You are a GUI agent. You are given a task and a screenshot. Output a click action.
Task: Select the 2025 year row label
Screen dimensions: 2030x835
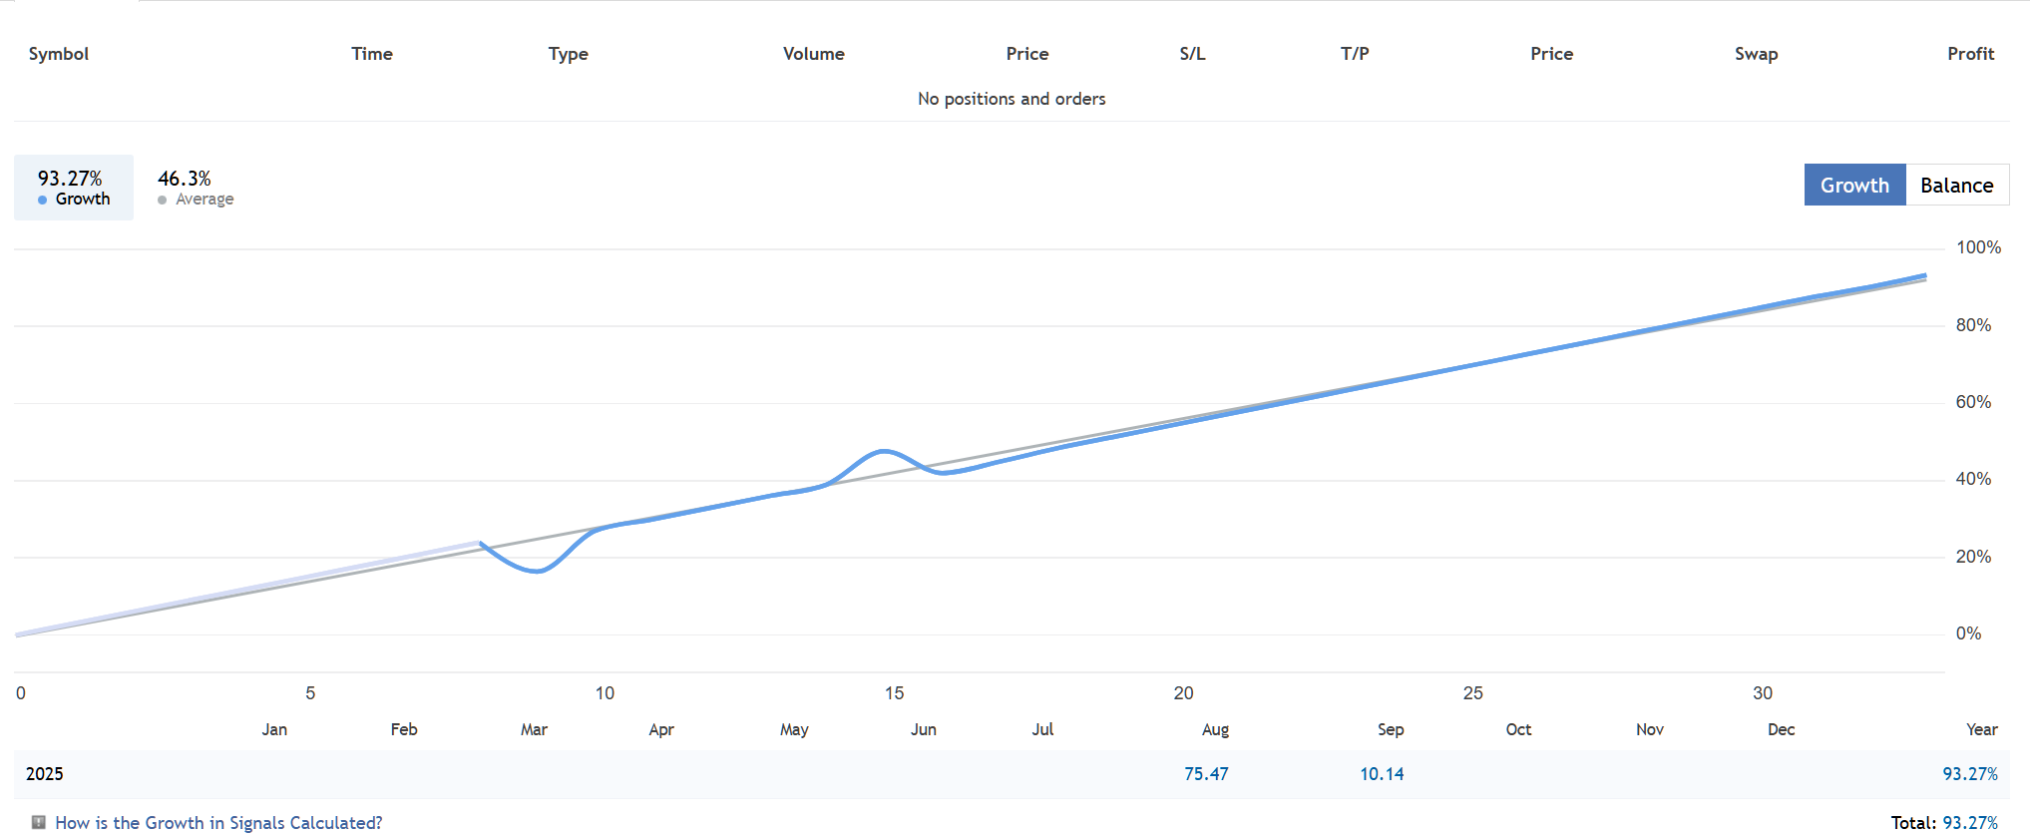pyautogui.click(x=45, y=774)
